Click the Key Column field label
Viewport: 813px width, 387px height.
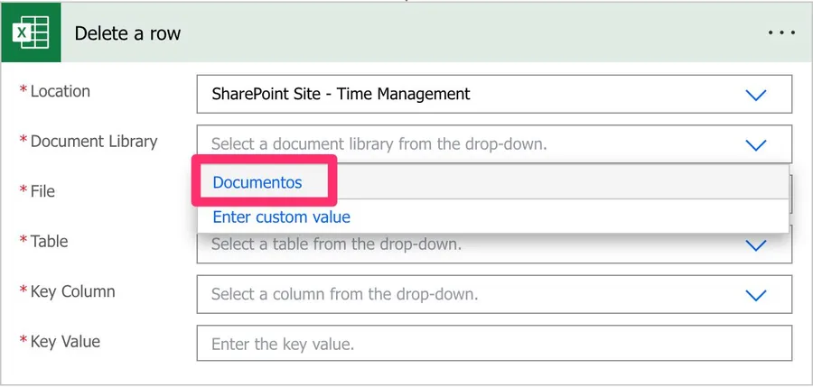pyautogui.click(x=72, y=291)
